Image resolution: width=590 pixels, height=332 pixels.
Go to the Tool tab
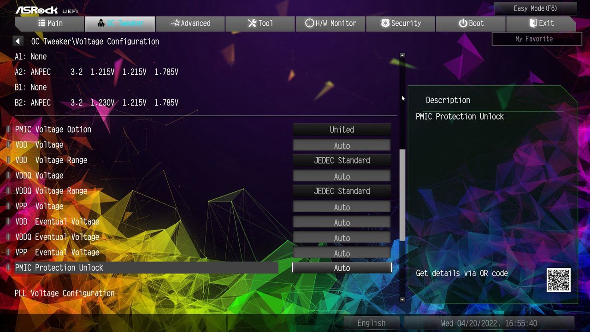click(x=260, y=24)
